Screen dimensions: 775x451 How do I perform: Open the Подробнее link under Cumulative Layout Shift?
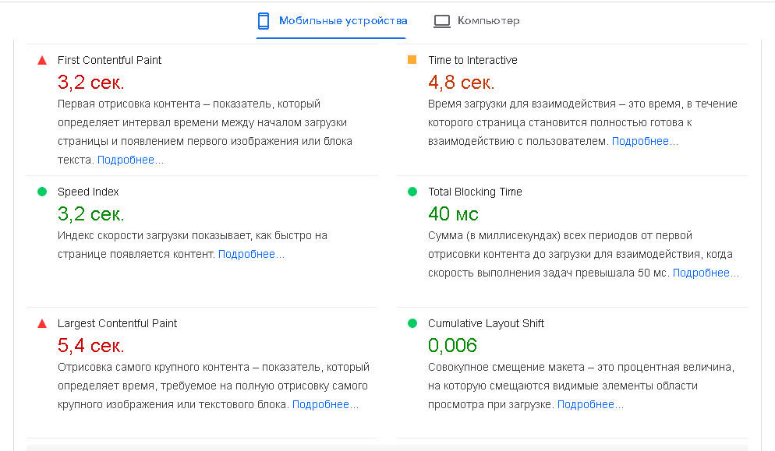pyautogui.click(x=590, y=404)
